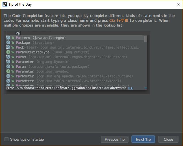Go to the Previous Tip
The width and height of the screenshot is (183, 146).
pyautogui.click(x=115, y=139)
